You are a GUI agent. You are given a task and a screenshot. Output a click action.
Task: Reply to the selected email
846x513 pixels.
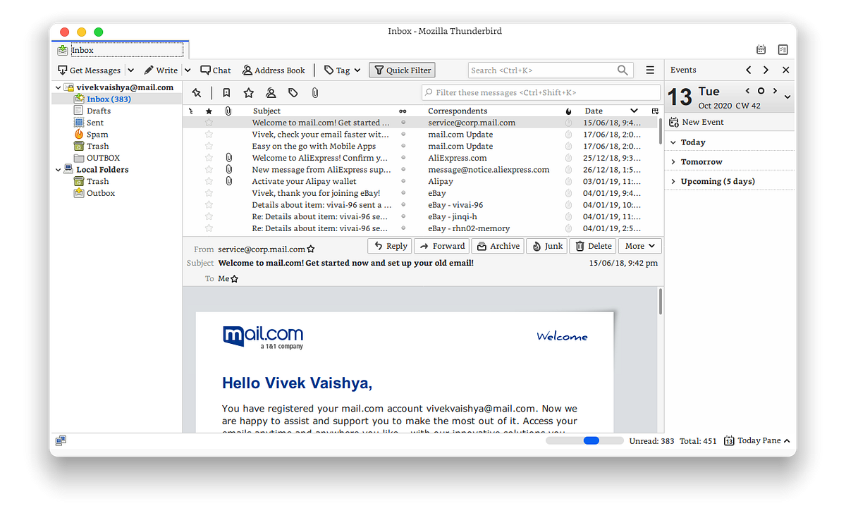(x=389, y=245)
